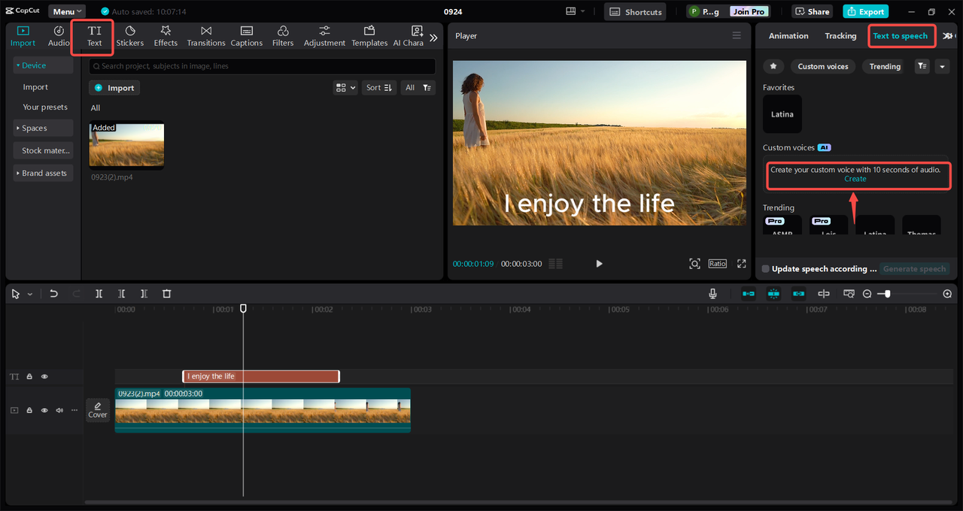Switch to the Tracking tab
This screenshot has width=963, height=511.
pyautogui.click(x=840, y=36)
